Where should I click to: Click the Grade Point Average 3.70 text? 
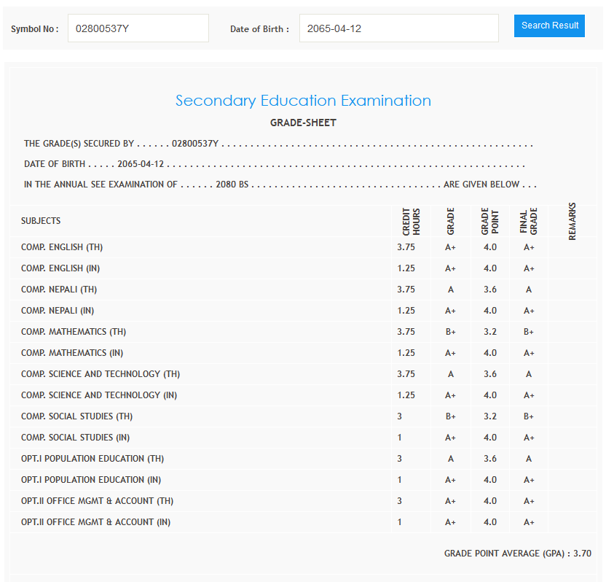tap(517, 554)
